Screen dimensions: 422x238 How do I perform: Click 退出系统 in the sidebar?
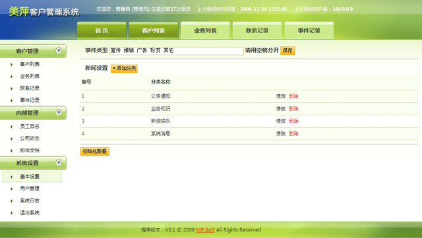point(30,213)
